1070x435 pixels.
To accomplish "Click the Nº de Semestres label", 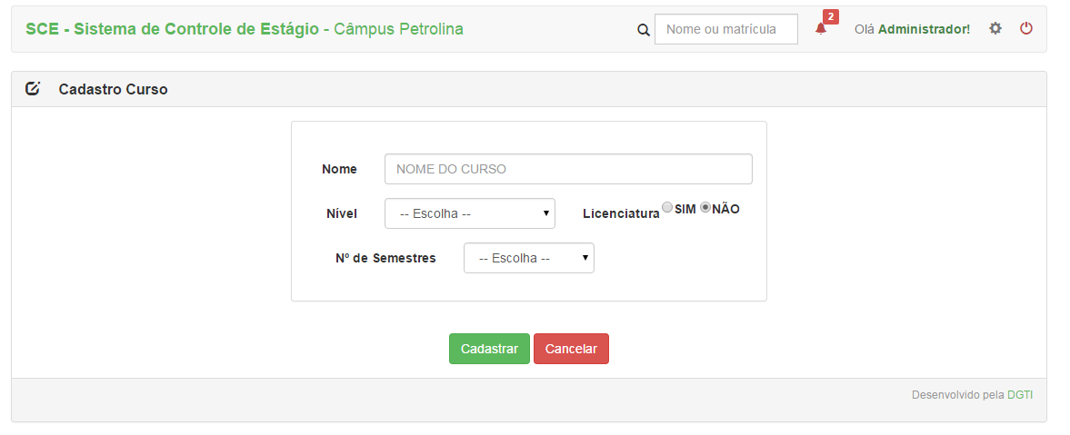I will pos(385,259).
